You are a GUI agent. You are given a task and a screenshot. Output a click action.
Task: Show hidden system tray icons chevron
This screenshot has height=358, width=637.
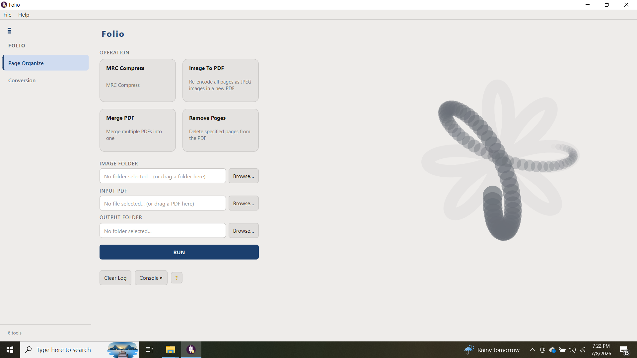pyautogui.click(x=532, y=350)
